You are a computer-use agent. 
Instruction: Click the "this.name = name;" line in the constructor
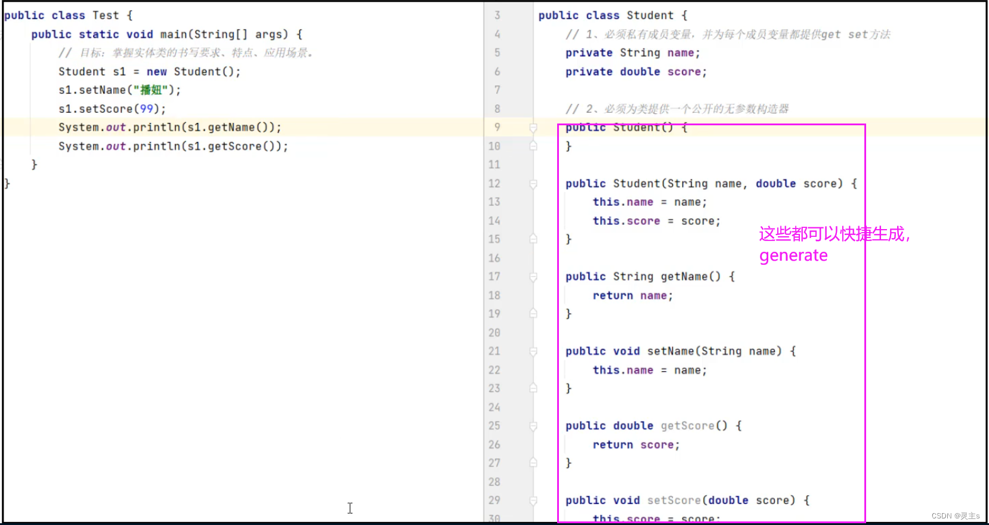coord(650,202)
